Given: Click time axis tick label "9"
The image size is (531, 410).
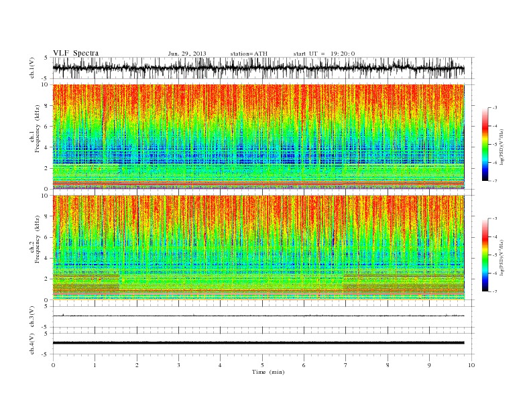Looking at the screenshot, I should click(429, 365).
